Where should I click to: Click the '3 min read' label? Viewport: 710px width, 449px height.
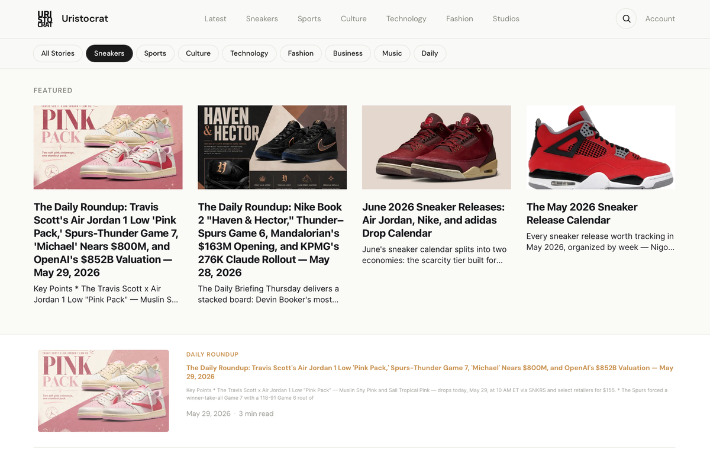256,413
